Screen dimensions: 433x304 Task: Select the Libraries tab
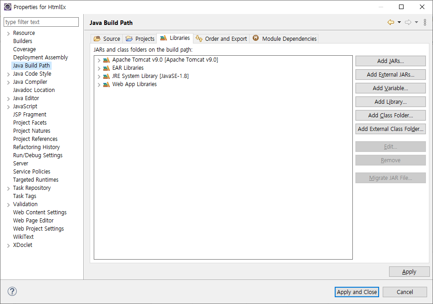[x=175, y=38]
